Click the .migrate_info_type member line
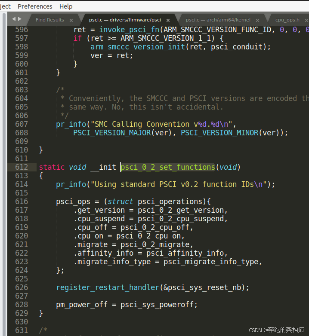309x336 pixels. click(x=167, y=262)
